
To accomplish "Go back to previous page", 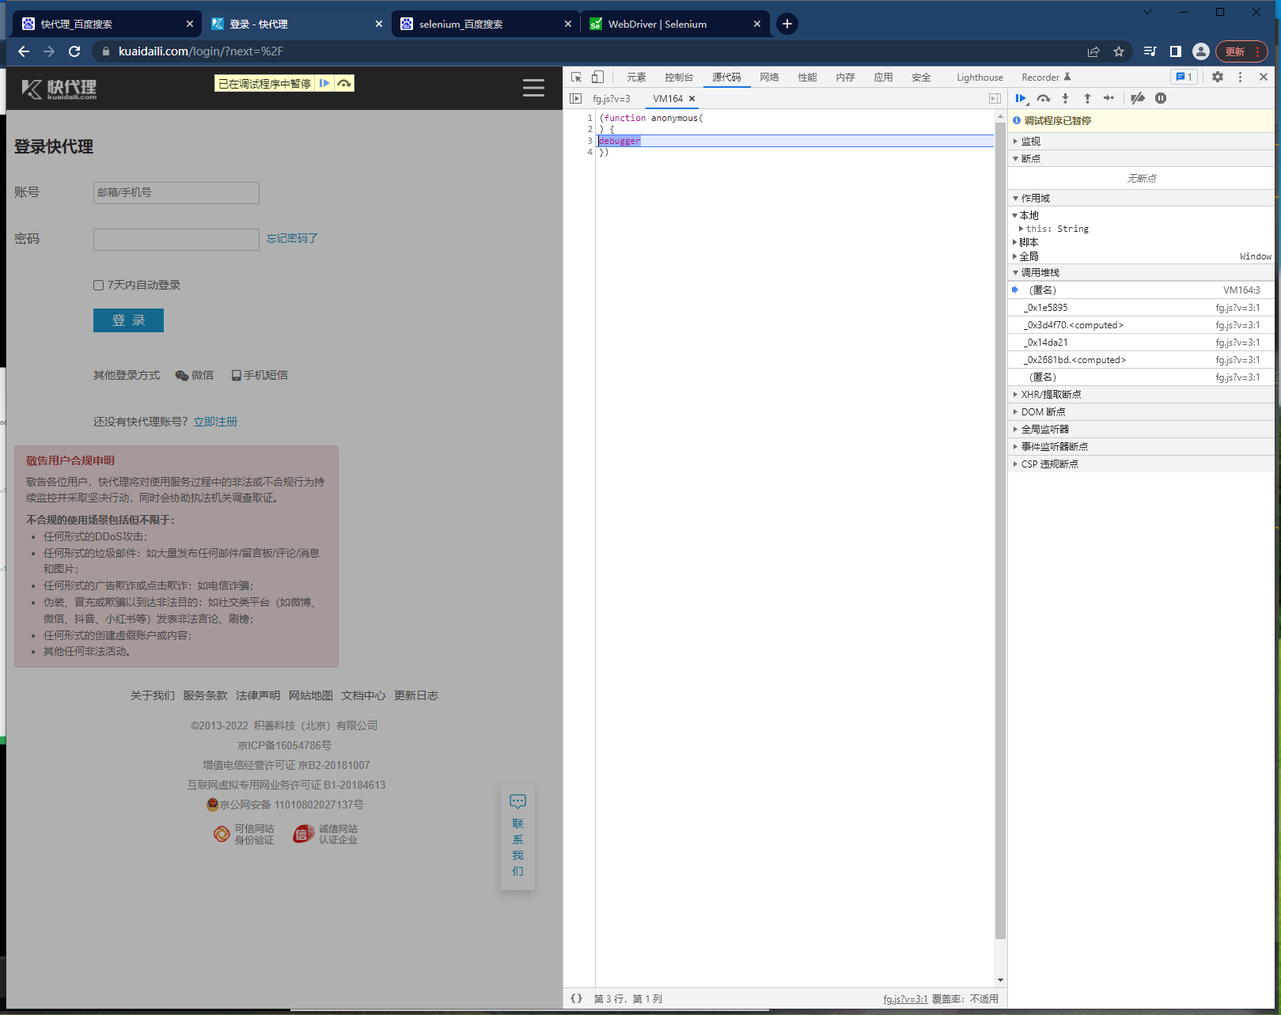I will click(24, 51).
